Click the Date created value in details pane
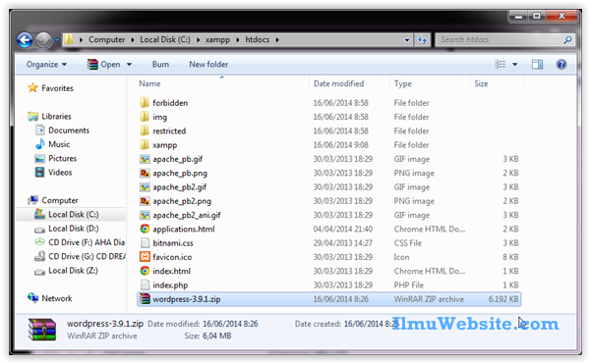590x363 pixels. pos(372,324)
